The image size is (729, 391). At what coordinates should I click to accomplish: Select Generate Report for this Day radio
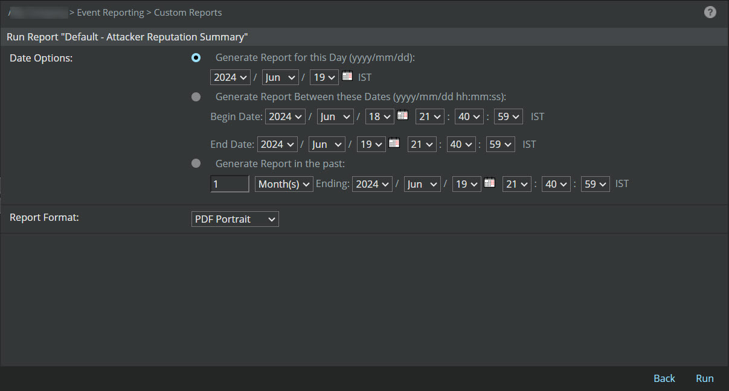click(196, 58)
